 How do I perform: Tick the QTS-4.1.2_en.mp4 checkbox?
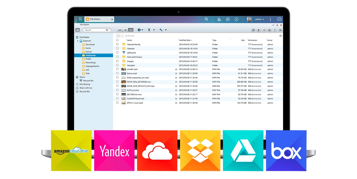(x=117, y=103)
